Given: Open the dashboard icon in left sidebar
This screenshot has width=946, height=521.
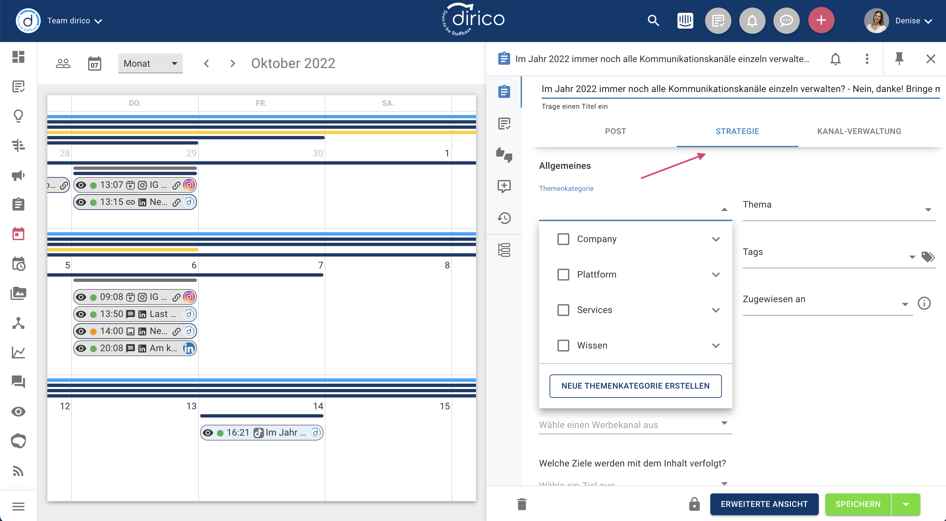Looking at the screenshot, I should [18, 57].
